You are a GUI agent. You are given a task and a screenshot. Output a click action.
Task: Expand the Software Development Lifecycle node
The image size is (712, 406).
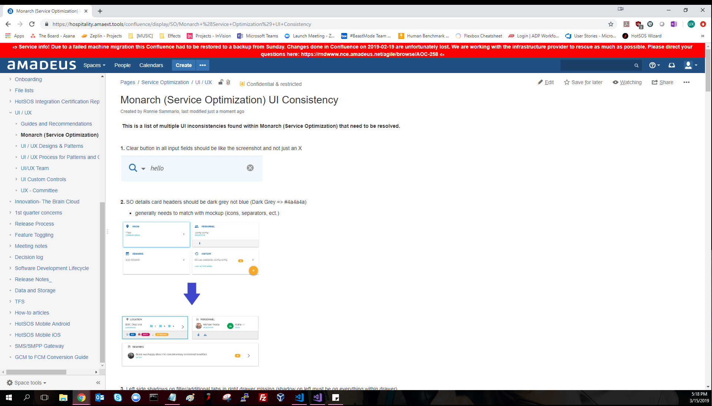coord(10,268)
